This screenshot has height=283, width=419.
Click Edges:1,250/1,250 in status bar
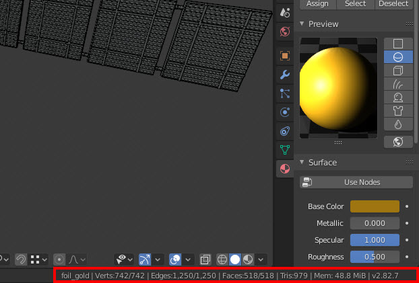coord(183,276)
